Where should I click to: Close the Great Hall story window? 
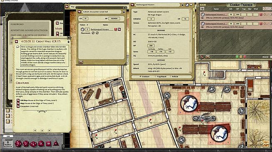click(x=69, y=38)
